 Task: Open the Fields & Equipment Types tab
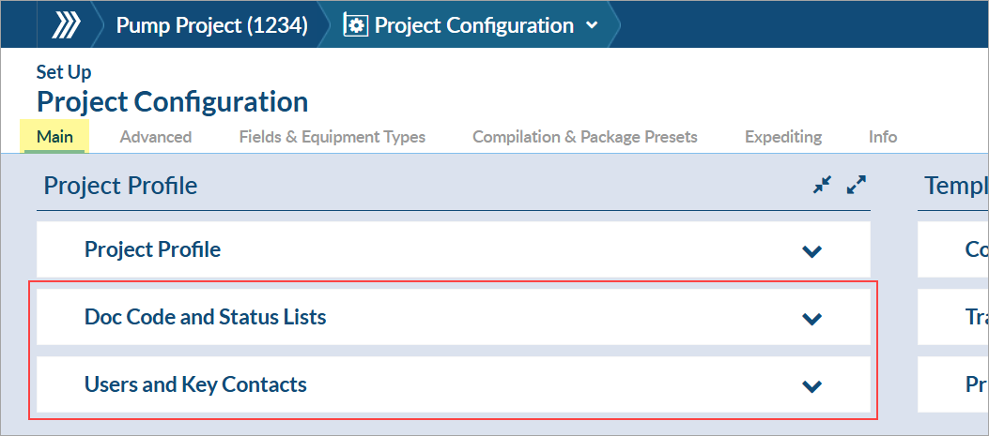coord(332,137)
